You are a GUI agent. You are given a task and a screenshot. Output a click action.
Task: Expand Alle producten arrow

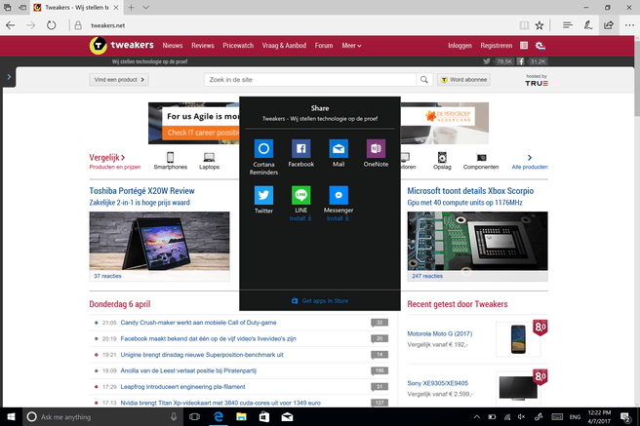(x=530, y=161)
